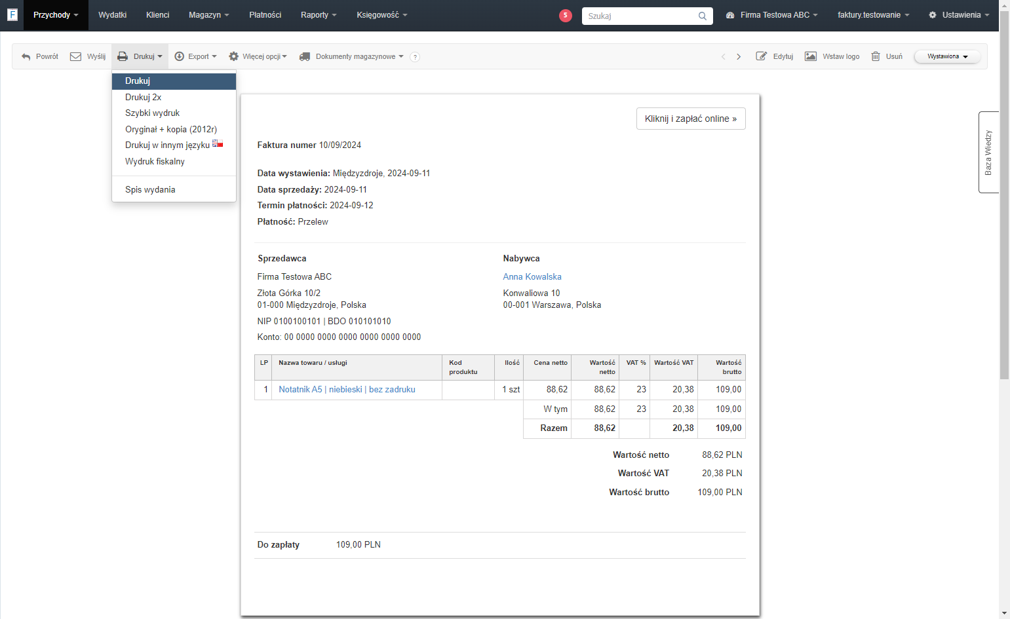Click the Dokumenty magazynowe truck icon
The image size is (1010, 619).
(x=305, y=56)
